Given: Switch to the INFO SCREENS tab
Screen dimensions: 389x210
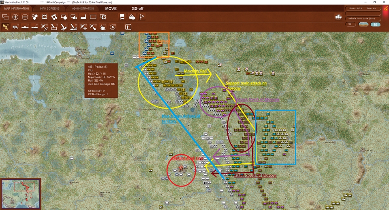Looking at the screenshot, I should coord(49,8).
